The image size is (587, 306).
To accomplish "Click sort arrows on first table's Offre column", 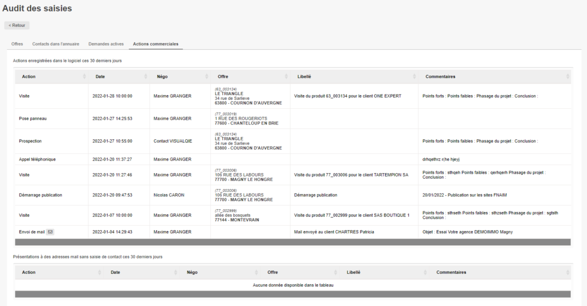I will point(286,77).
